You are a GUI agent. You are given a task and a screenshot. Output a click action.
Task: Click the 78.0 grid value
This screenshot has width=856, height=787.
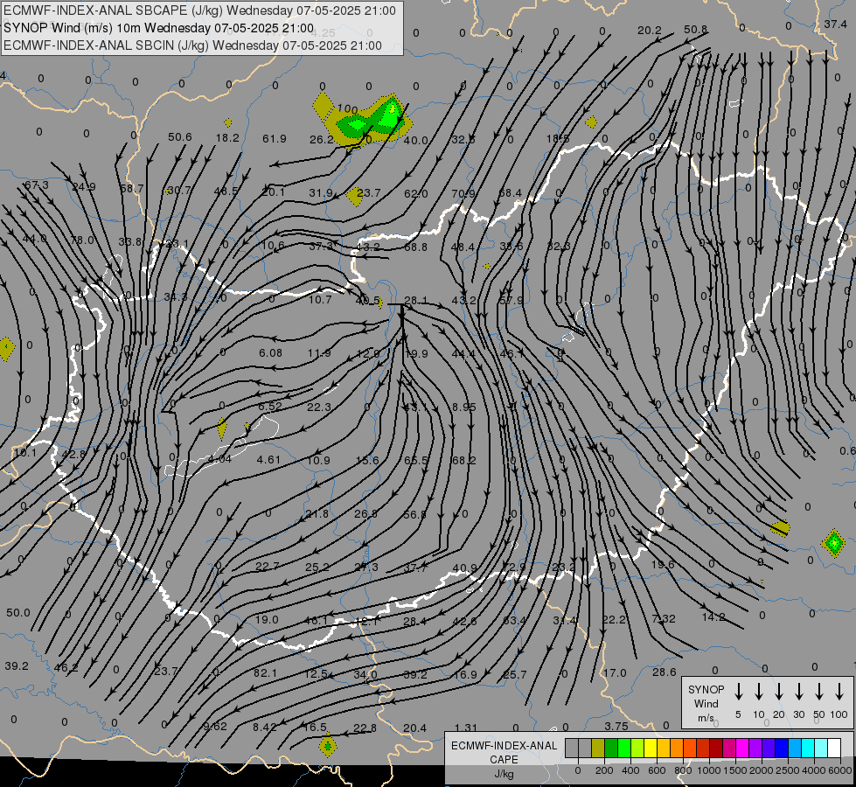tap(82, 240)
